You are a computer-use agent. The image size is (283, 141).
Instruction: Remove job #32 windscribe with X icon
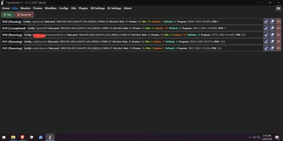click(x=278, y=48)
